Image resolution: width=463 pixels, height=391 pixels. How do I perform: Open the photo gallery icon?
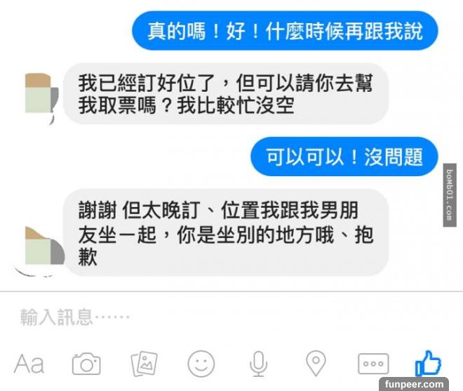(x=144, y=364)
